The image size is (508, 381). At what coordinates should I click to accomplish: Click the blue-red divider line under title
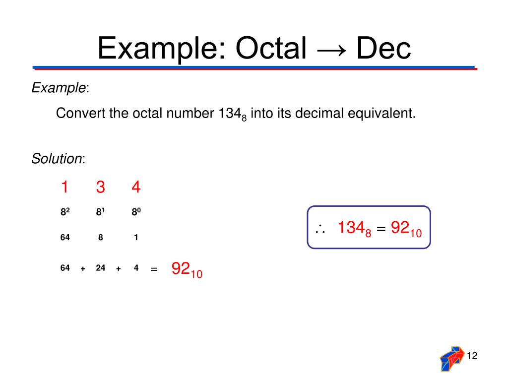tap(254, 68)
